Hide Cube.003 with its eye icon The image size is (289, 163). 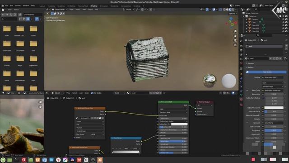tap(283, 31)
